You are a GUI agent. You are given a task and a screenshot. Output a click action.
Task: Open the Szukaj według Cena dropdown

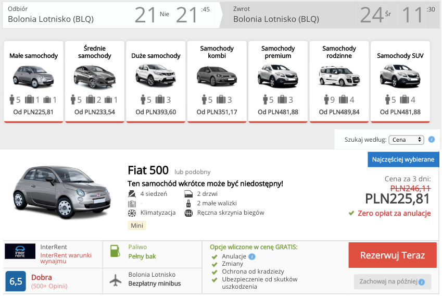[406, 140]
